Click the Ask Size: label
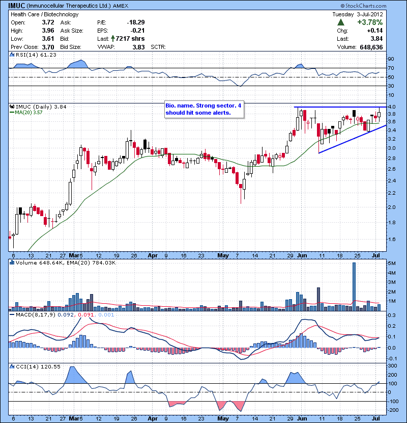This screenshot has width=407, height=423. tap(72, 31)
